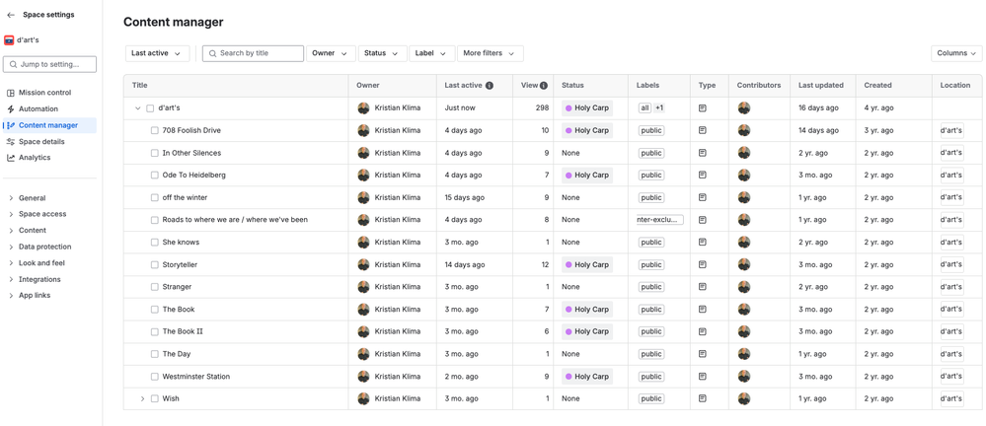
Task: Click the page type icon for In Other Silences
Action: [703, 153]
